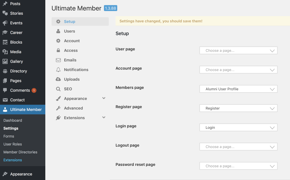Click the Users person icon
This screenshot has height=180, width=290.
(58, 31)
